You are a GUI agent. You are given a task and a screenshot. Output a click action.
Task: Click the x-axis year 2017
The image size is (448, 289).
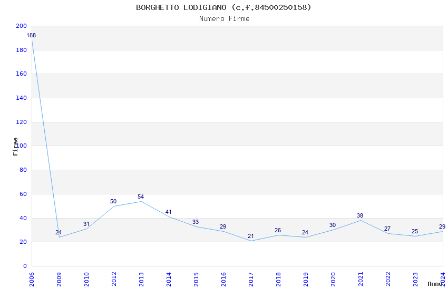click(x=251, y=280)
